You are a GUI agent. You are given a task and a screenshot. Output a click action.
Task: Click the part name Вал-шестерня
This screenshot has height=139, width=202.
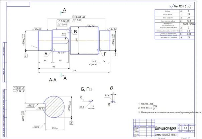pos(166,128)
